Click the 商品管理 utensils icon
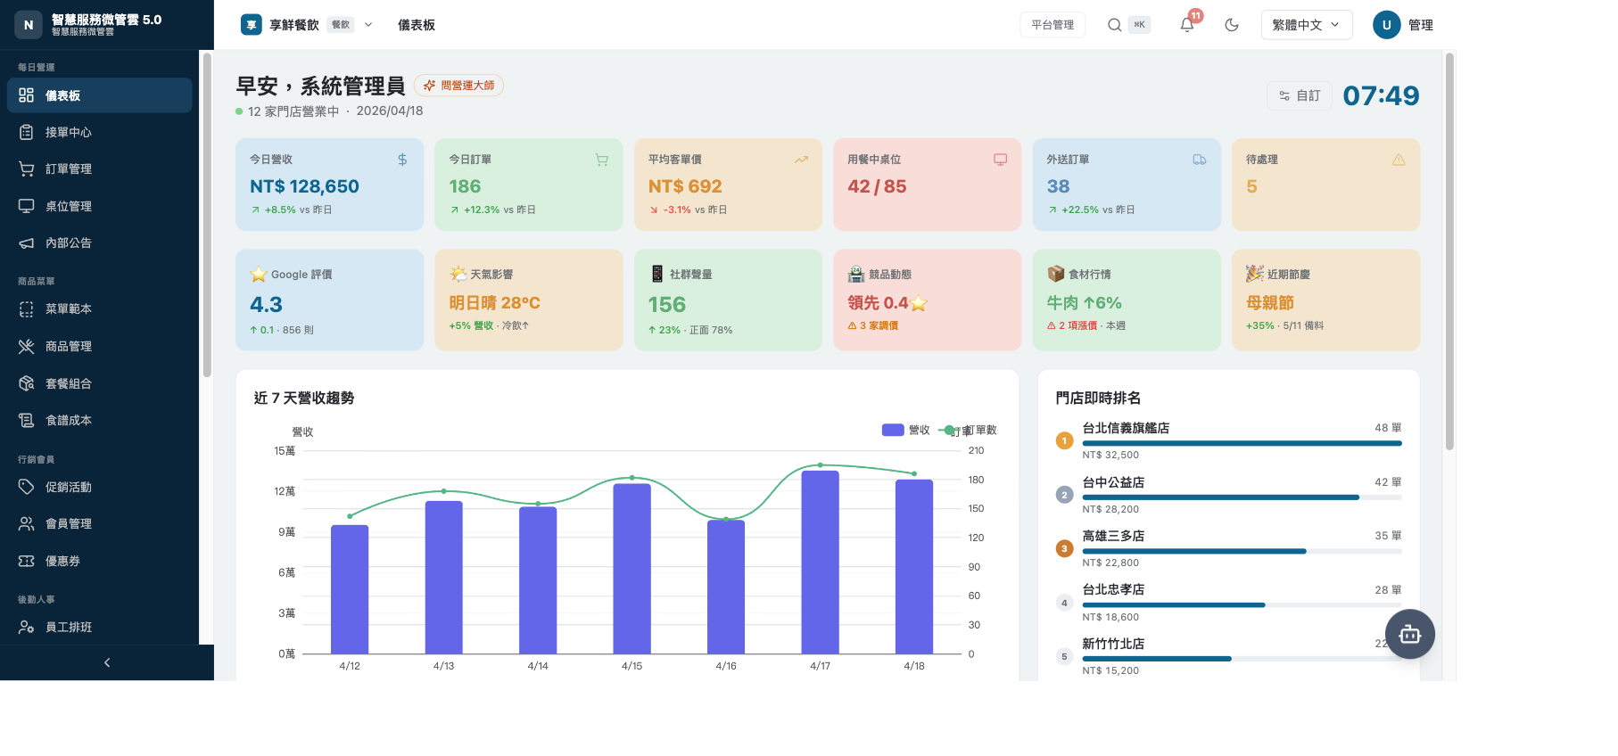The width and height of the screenshot is (1618, 756). [26, 346]
